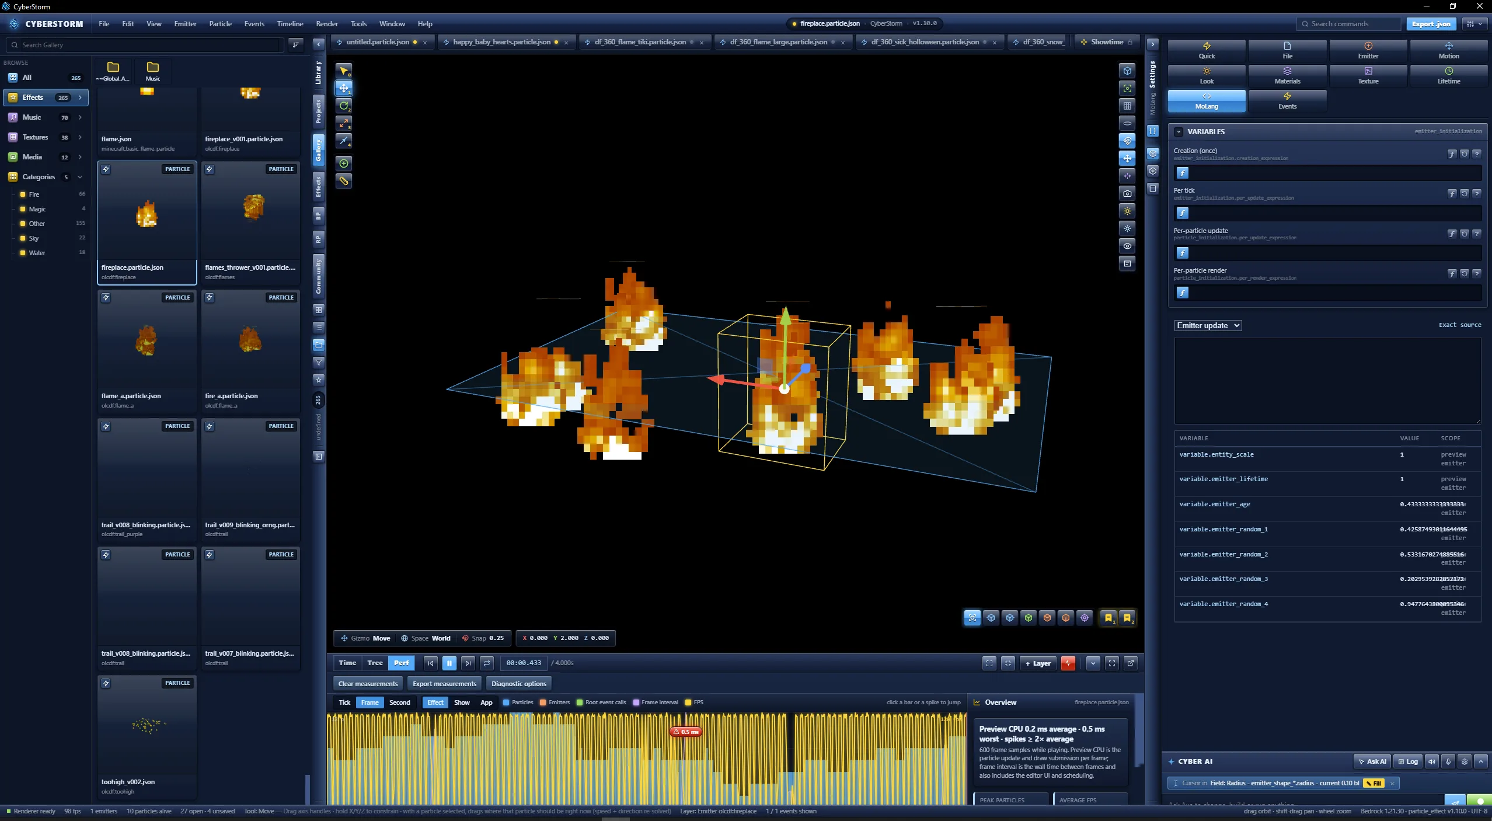
Task: Open the Emitter update dropdown
Action: pos(1208,325)
